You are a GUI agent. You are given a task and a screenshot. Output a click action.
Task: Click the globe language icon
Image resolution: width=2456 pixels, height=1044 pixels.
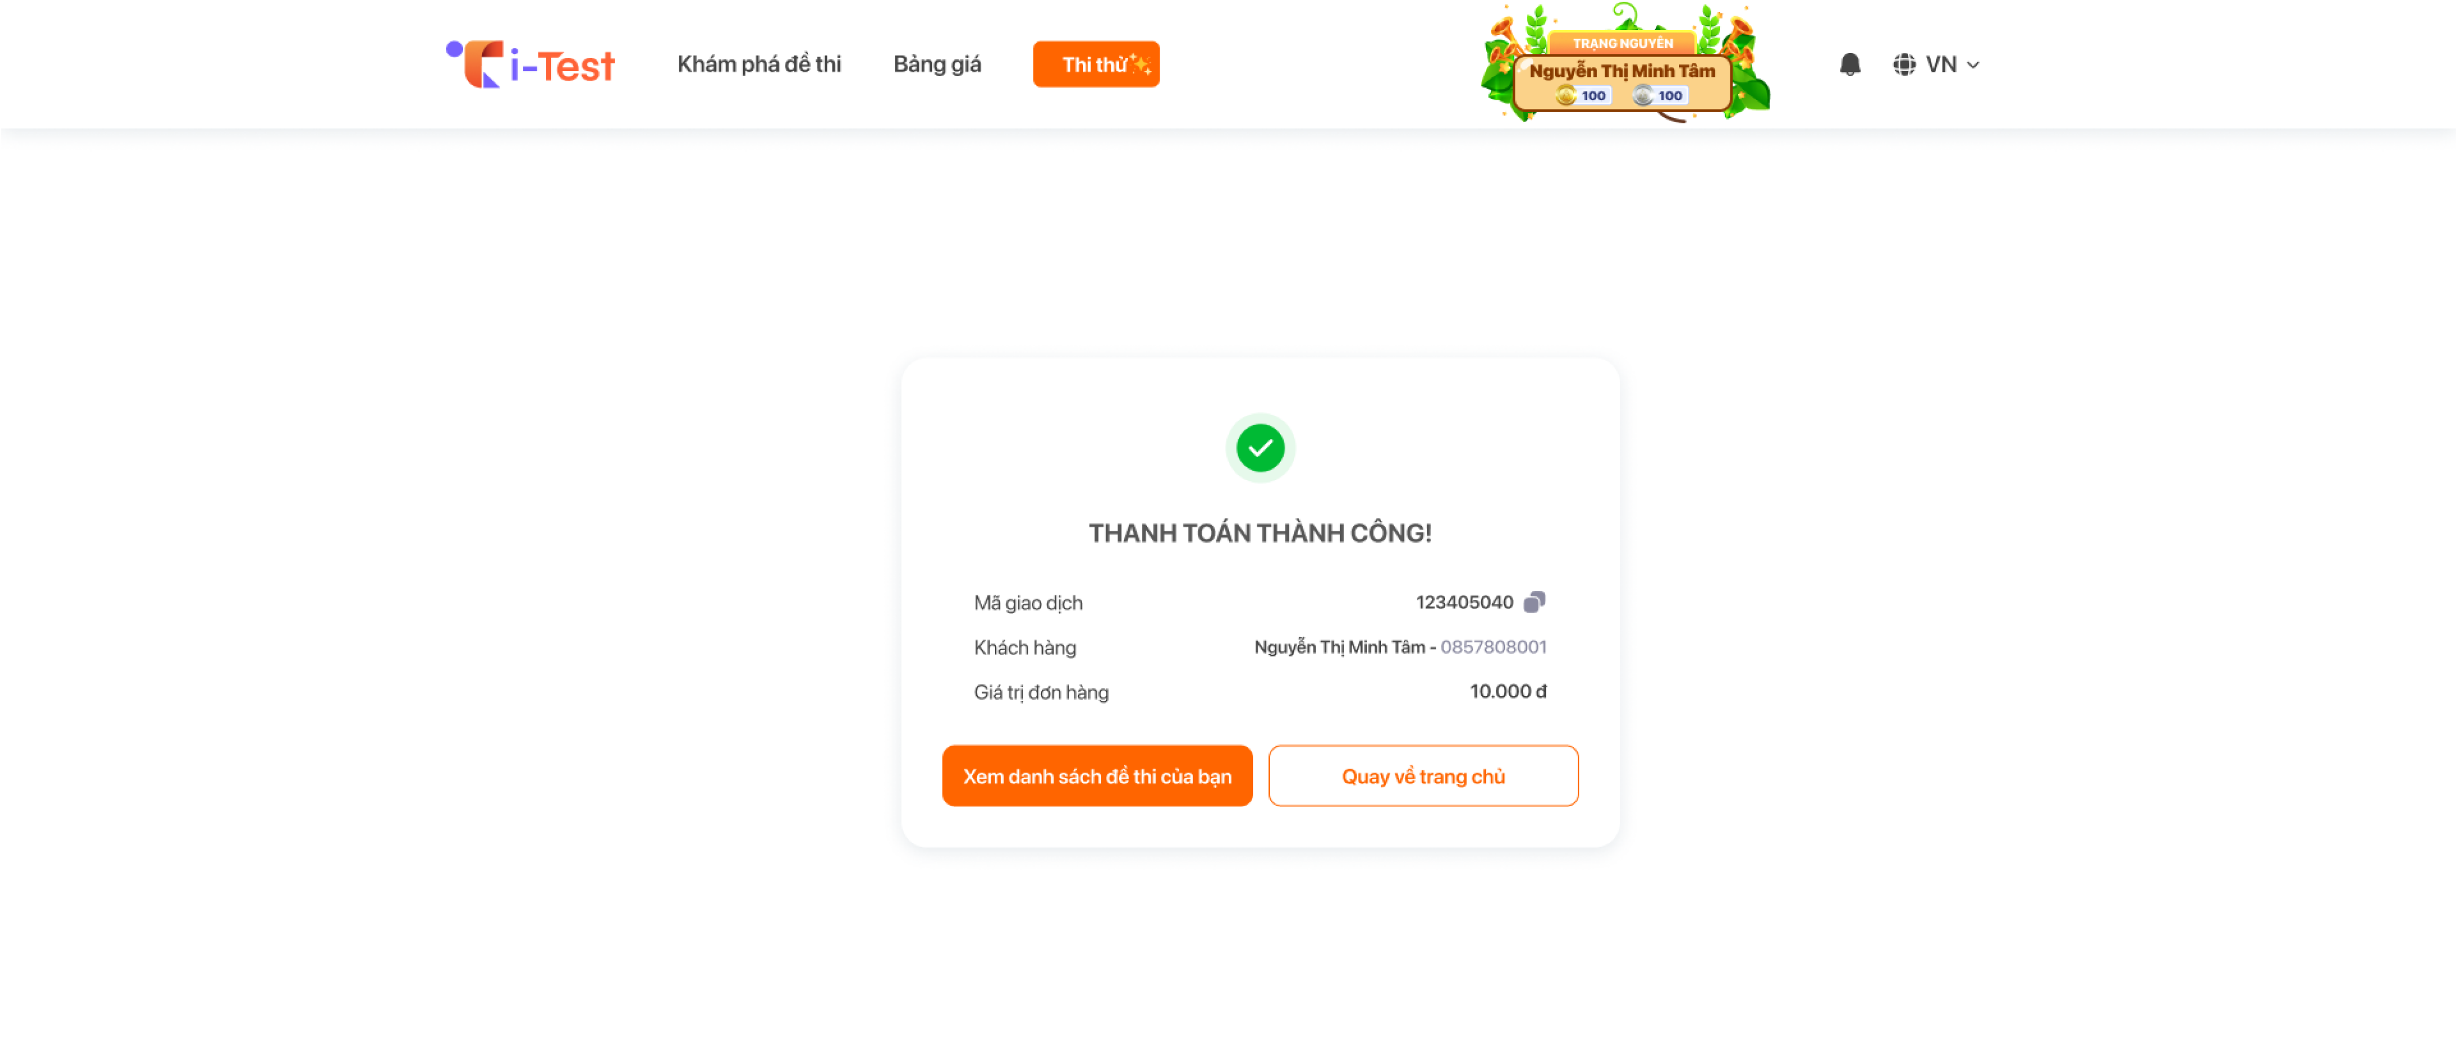click(1904, 64)
